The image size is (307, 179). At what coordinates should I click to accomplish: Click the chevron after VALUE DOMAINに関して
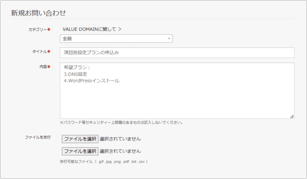coord(120,29)
